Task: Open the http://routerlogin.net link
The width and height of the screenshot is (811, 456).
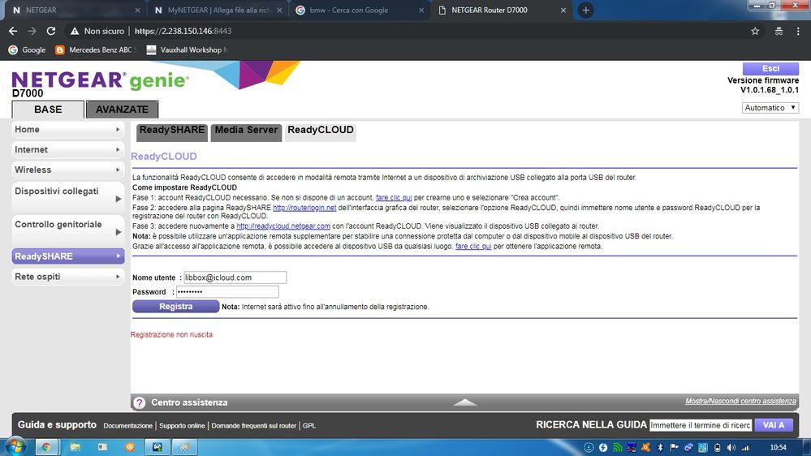Action: click(x=304, y=208)
